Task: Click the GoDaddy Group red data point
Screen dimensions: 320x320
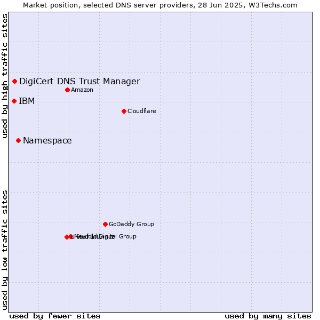Action: tap(105, 225)
